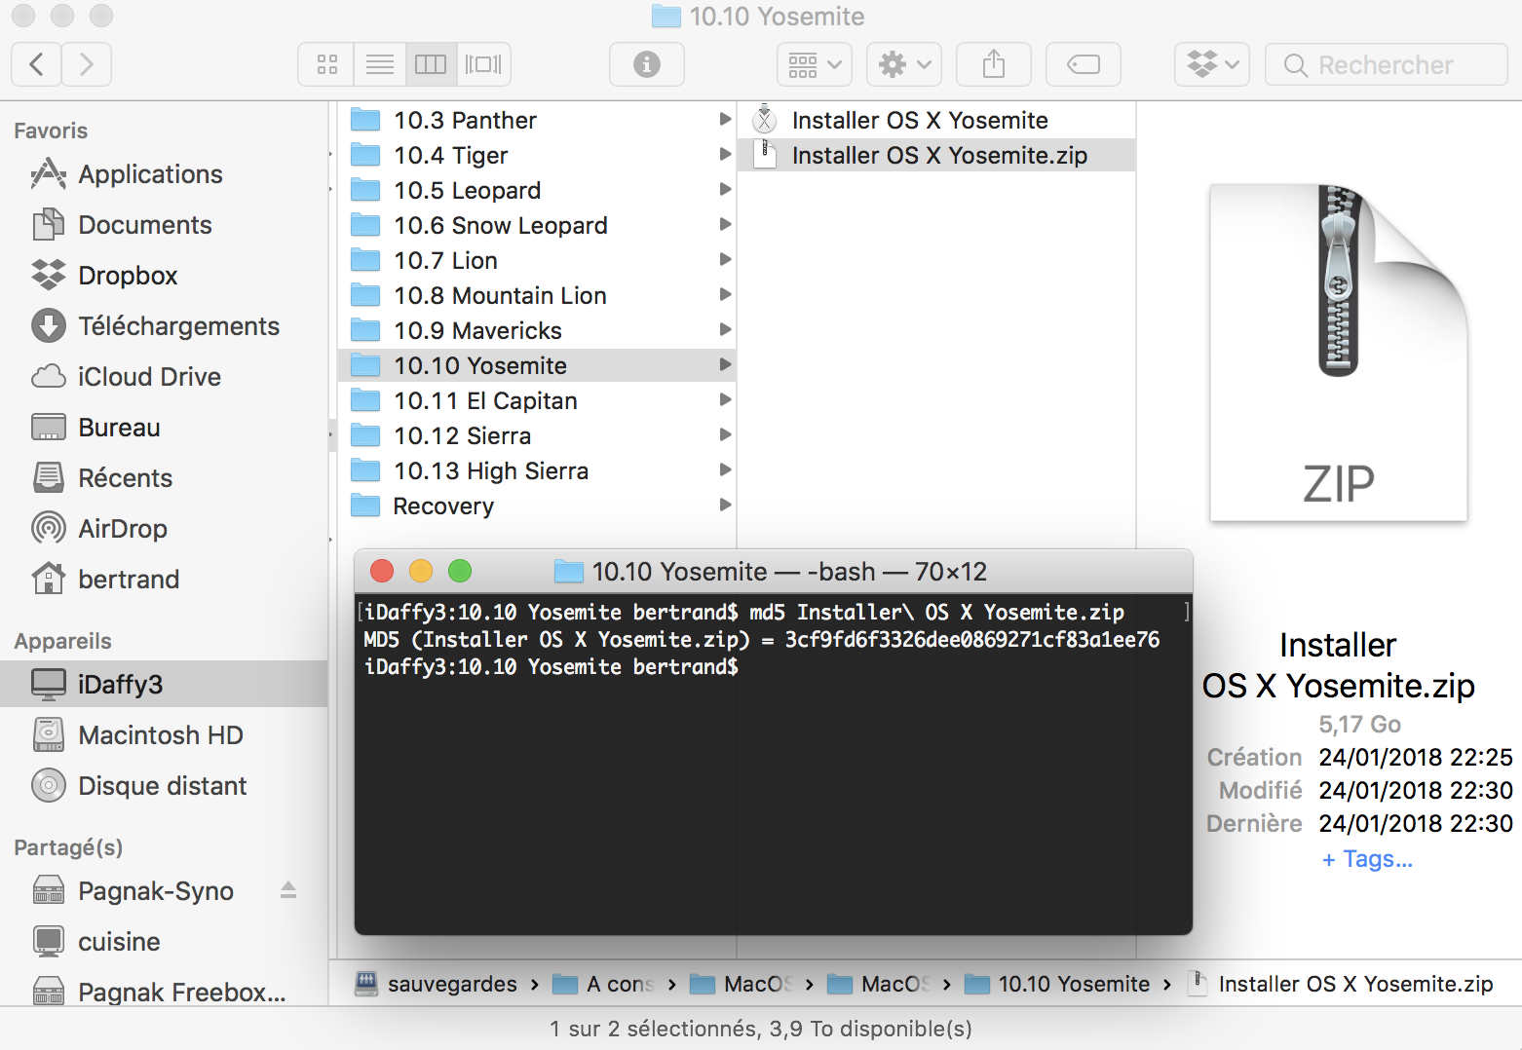Click the ZIP file preview thumbnail
The image size is (1522, 1050).
click(x=1338, y=353)
